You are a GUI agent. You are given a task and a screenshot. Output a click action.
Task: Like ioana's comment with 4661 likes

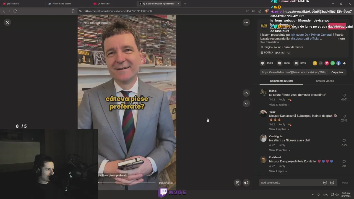click(x=344, y=95)
